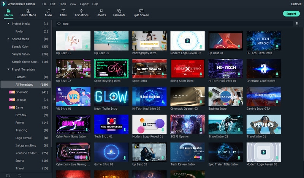Image resolution: width=304 pixels, height=178 pixels.
Task: Click the import folder icon at bottom
Action: (x=20, y=175)
